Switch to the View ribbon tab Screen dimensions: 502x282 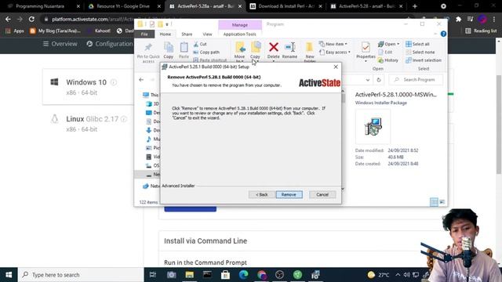point(207,34)
